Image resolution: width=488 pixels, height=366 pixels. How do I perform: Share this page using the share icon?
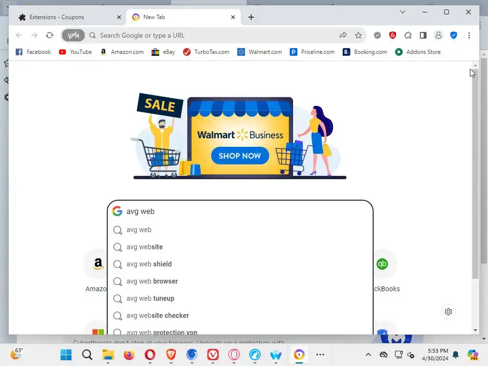tap(343, 35)
